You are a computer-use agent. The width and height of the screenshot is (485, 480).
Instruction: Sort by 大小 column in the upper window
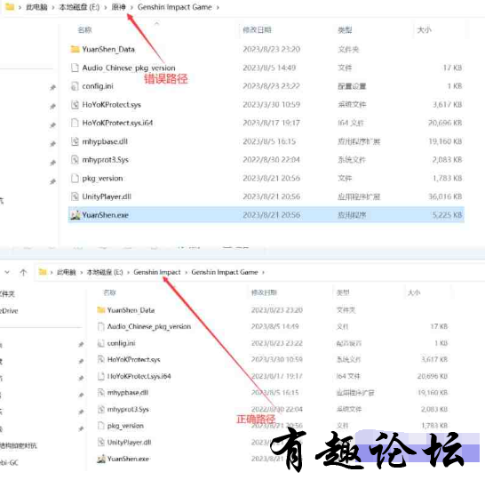click(424, 29)
